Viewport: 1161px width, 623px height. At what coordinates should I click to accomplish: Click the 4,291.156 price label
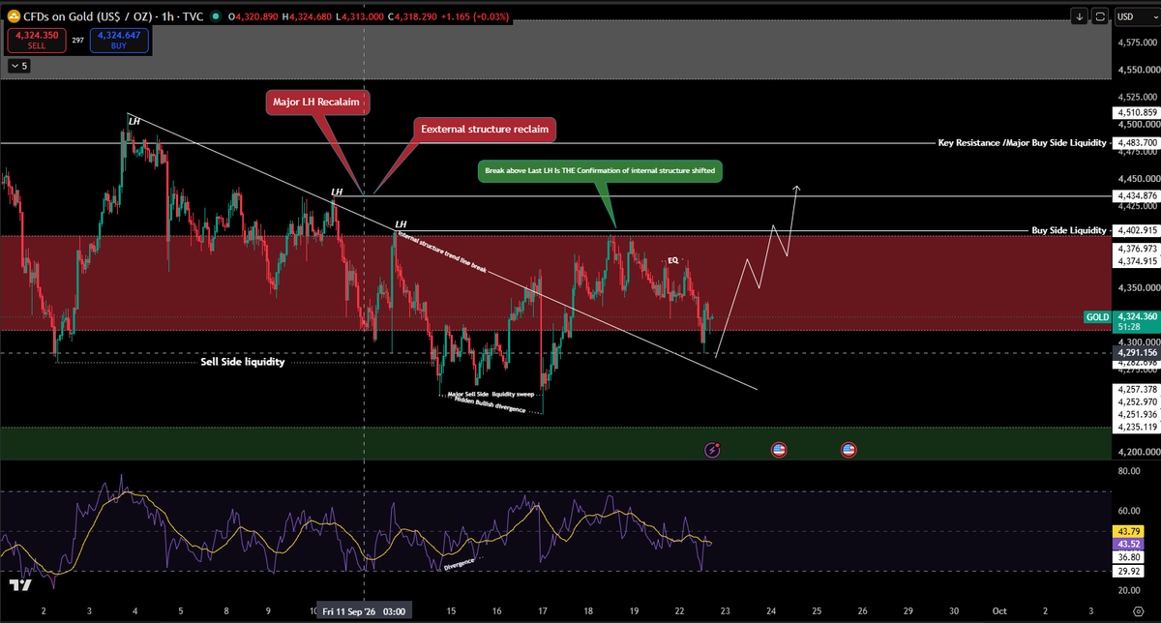(x=1137, y=354)
